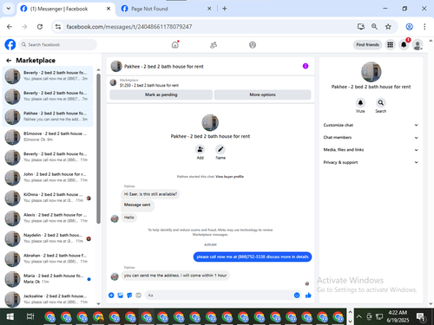Reload the page with the refresh icon
This screenshot has width=434, height=325.
[40, 27]
